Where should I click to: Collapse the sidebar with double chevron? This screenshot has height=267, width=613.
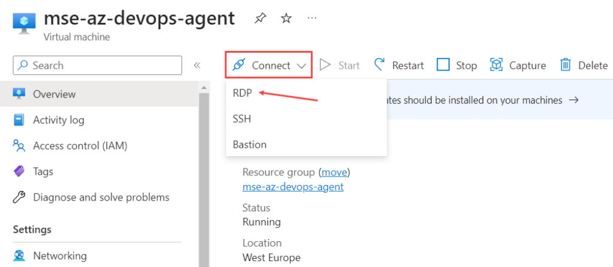pos(197,65)
